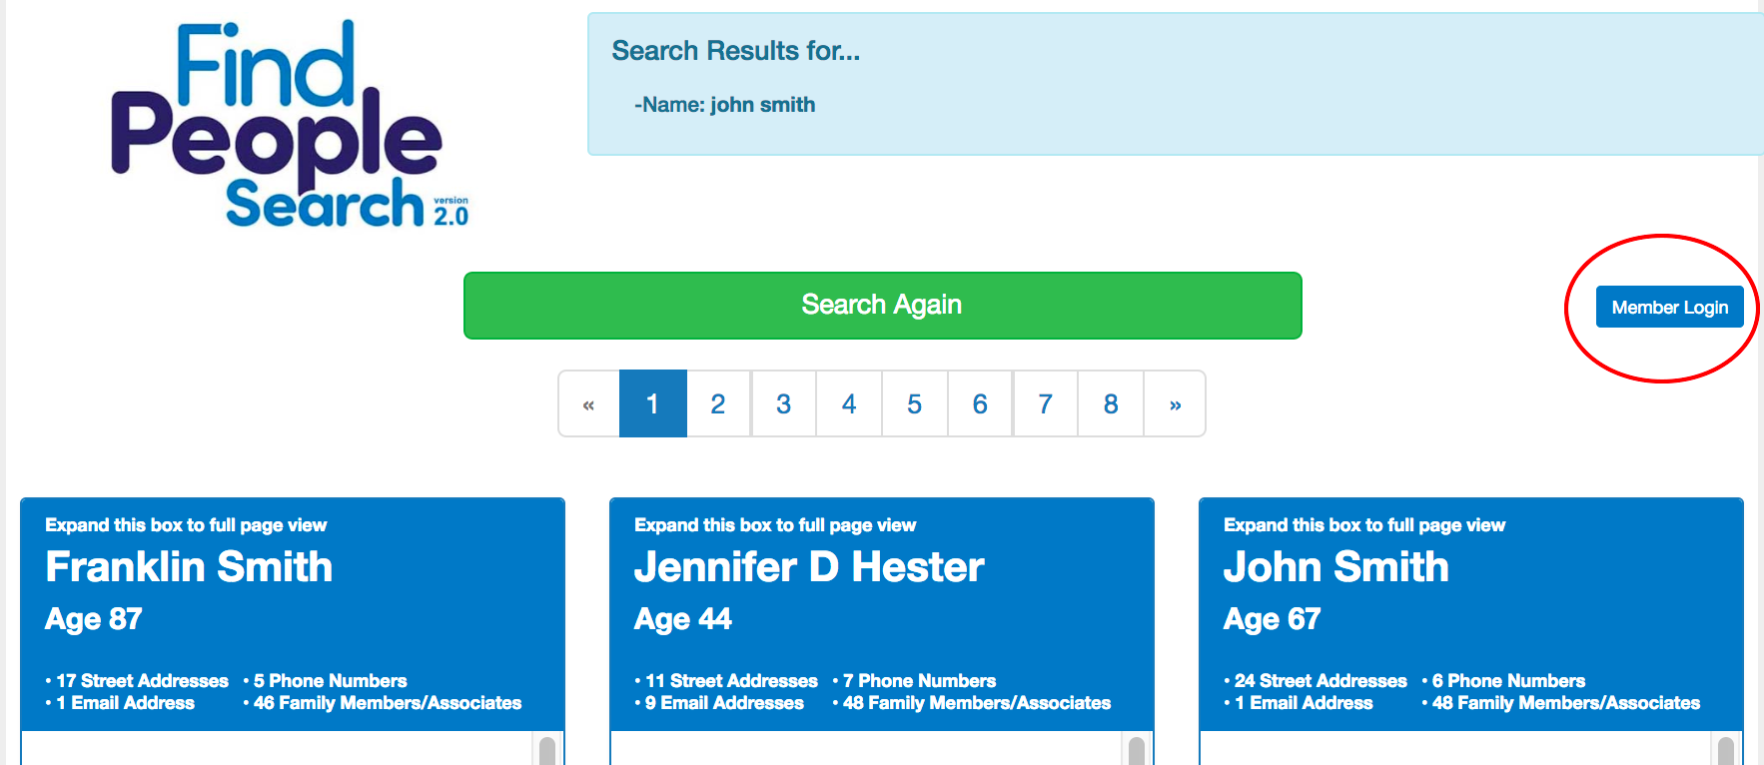Click '5 Phone Numbers' in Franklin Smith card
The height and width of the screenshot is (765, 1764).
(331, 681)
